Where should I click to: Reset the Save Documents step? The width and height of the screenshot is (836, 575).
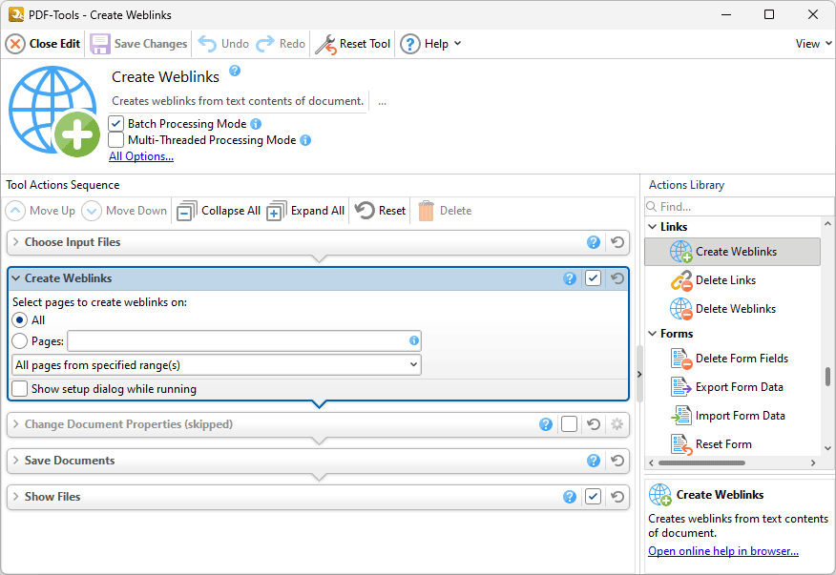(x=617, y=461)
